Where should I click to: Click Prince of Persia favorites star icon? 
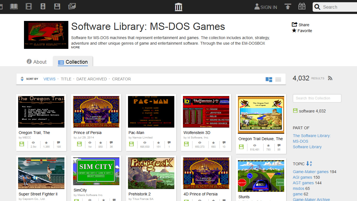[x=100, y=143]
